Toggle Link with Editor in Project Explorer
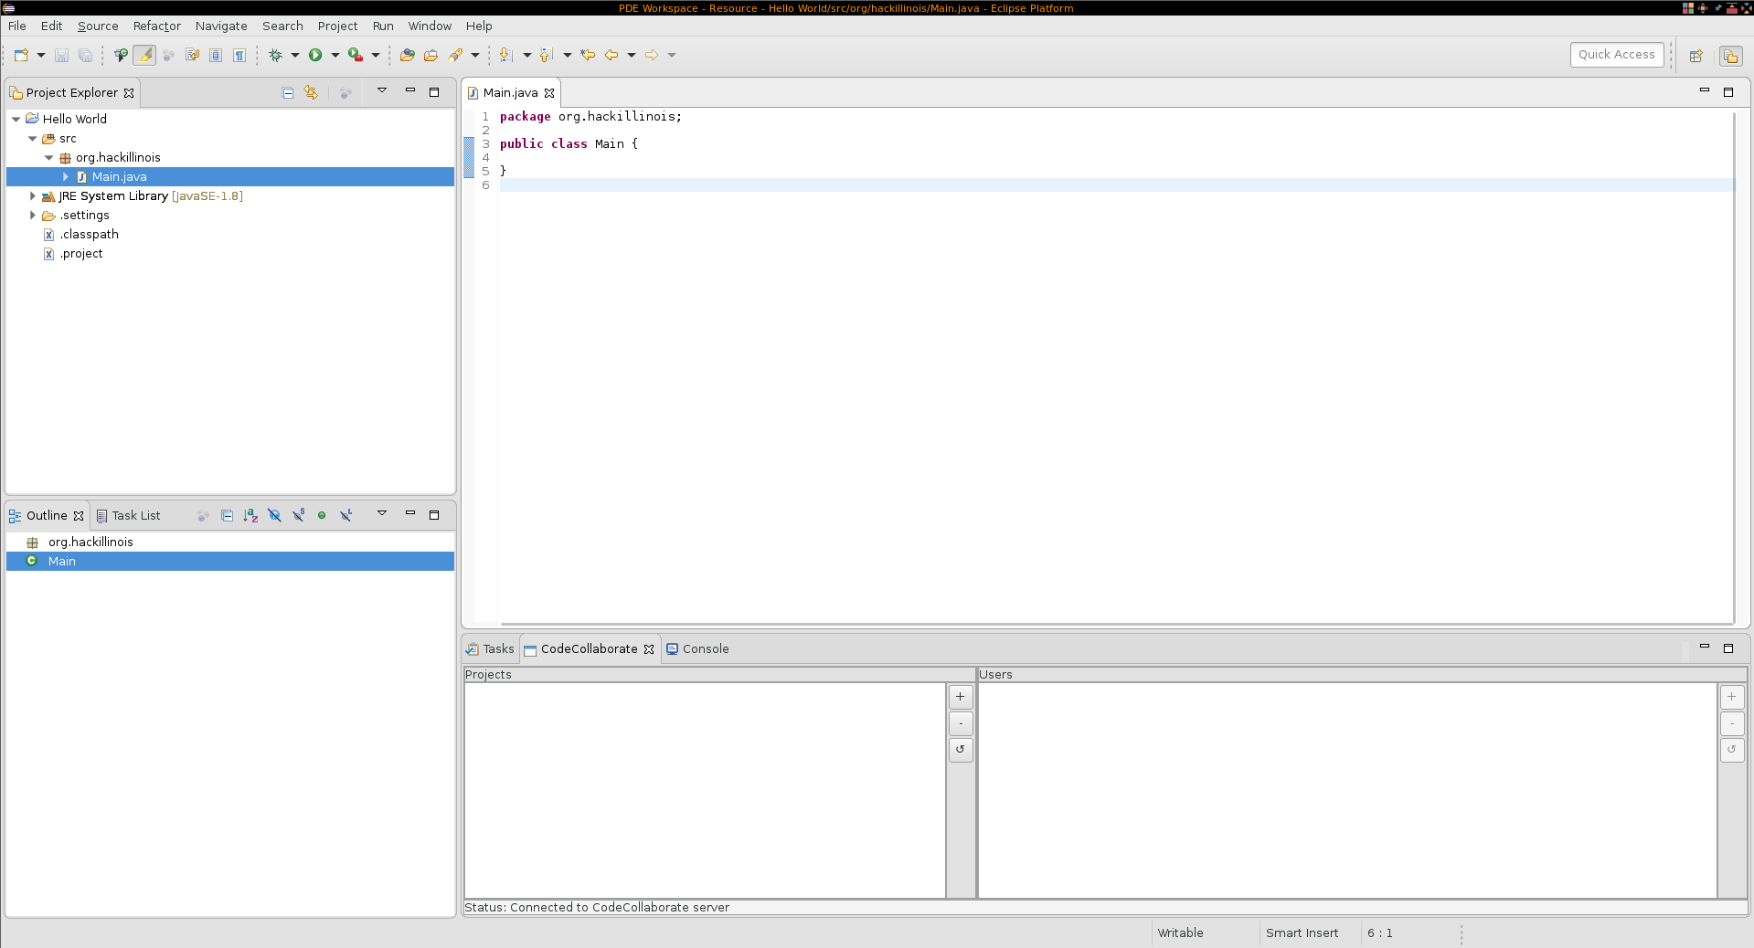The width and height of the screenshot is (1754, 948). point(312,92)
